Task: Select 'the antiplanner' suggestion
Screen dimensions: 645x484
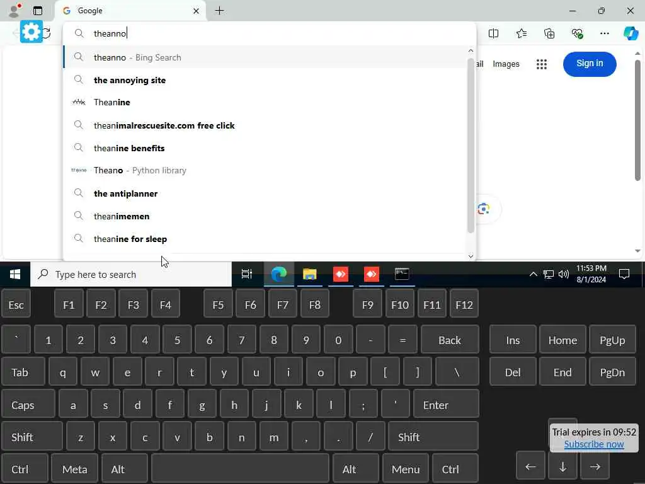Action: 265,193
